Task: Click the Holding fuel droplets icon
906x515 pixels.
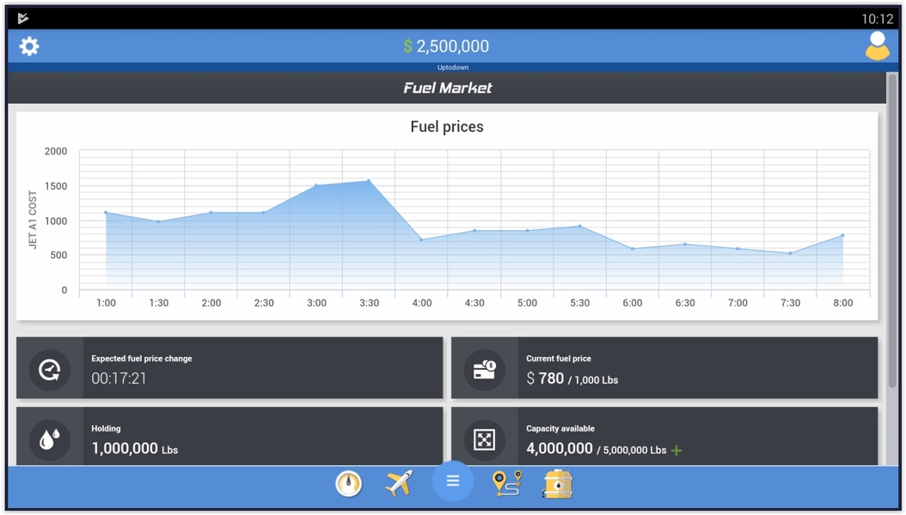Action: (x=50, y=440)
